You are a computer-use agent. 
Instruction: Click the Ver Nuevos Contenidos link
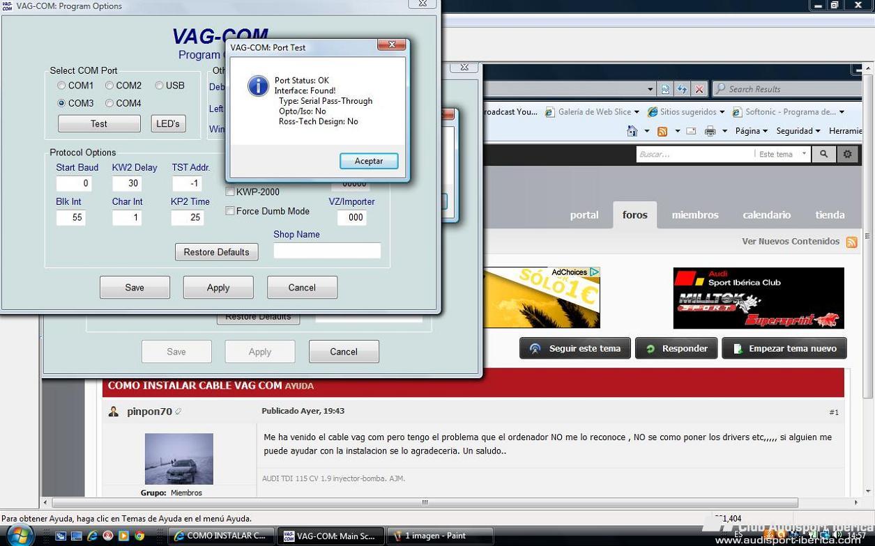point(791,242)
